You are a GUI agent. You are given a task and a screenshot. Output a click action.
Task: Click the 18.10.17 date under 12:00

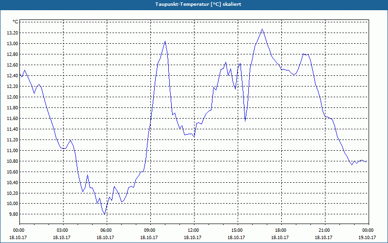(193, 237)
